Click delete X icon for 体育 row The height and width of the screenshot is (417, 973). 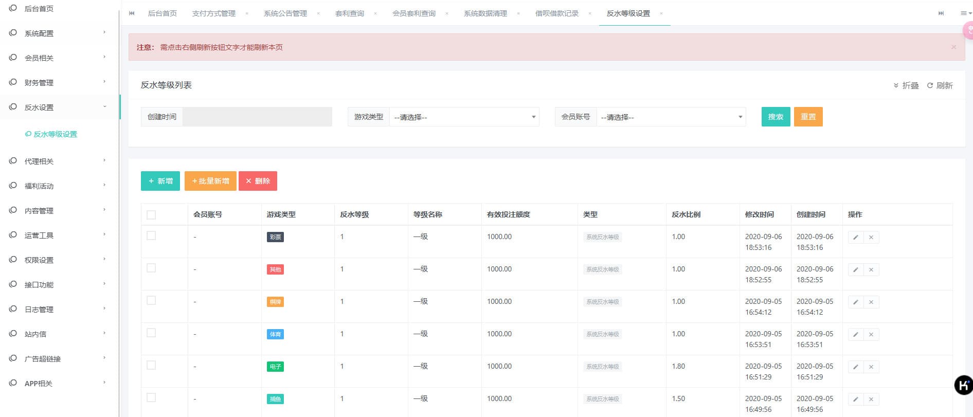(871, 335)
